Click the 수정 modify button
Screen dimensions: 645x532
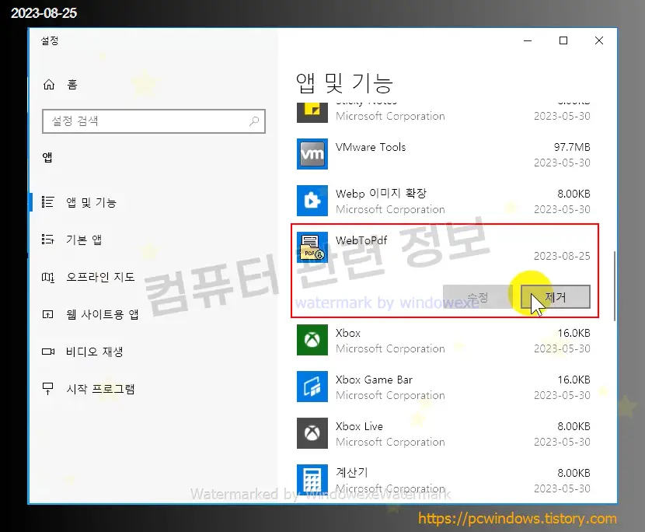click(478, 296)
